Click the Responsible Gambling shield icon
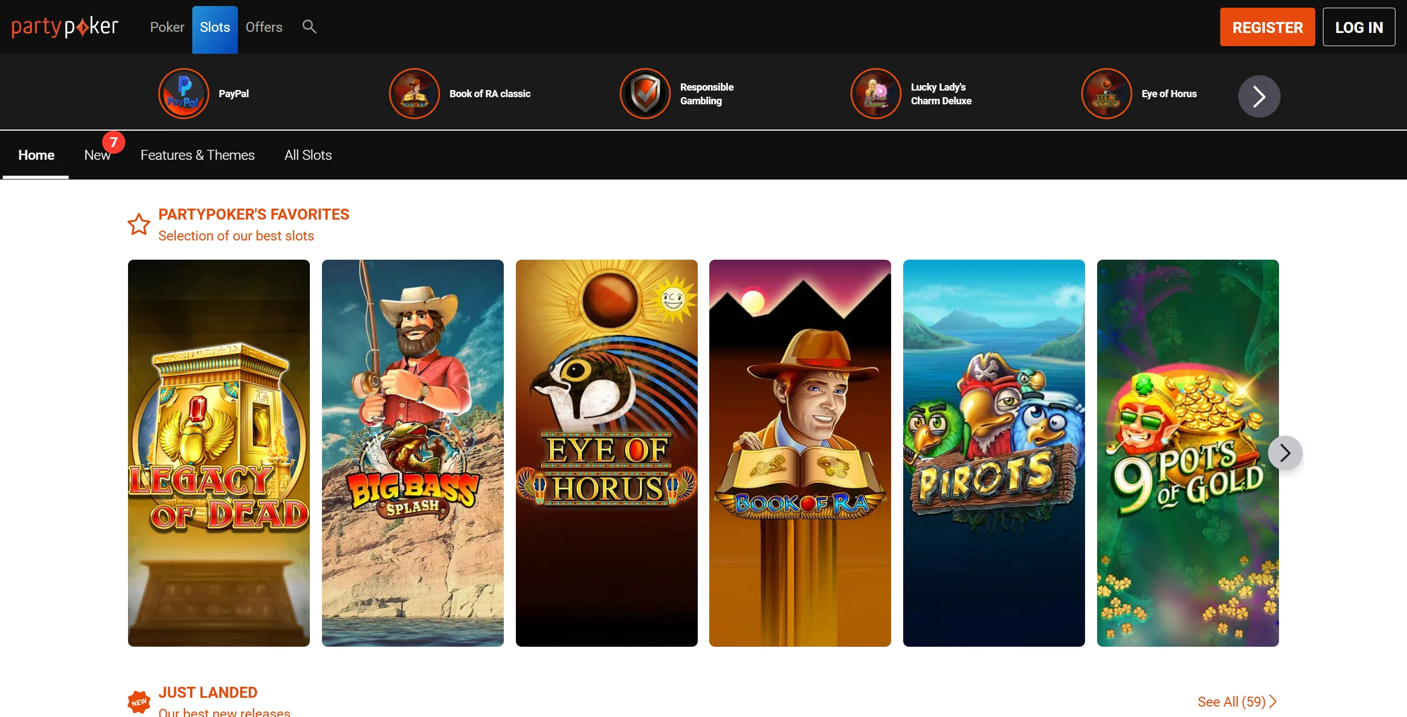The width and height of the screenshot is (1407, 717). click(644, 93)
